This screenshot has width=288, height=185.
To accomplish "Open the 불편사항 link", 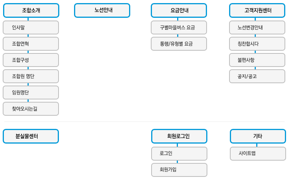I will (257, 60).
